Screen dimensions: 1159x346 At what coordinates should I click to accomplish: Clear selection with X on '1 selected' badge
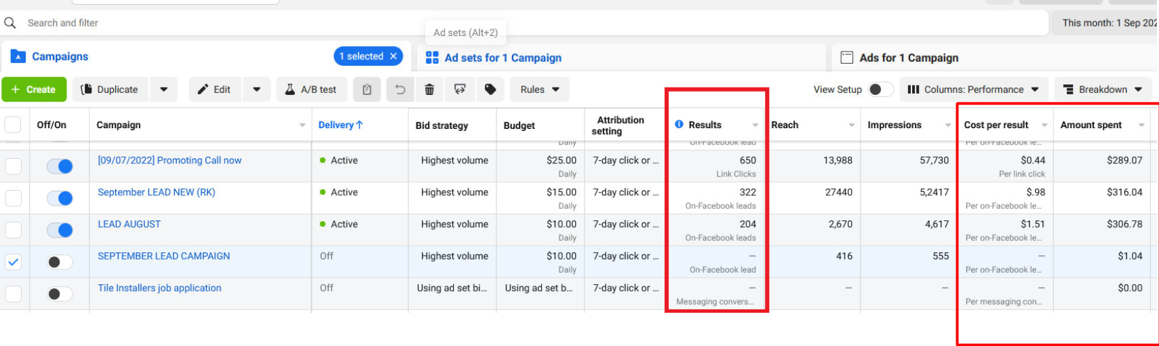click(393, 56)
